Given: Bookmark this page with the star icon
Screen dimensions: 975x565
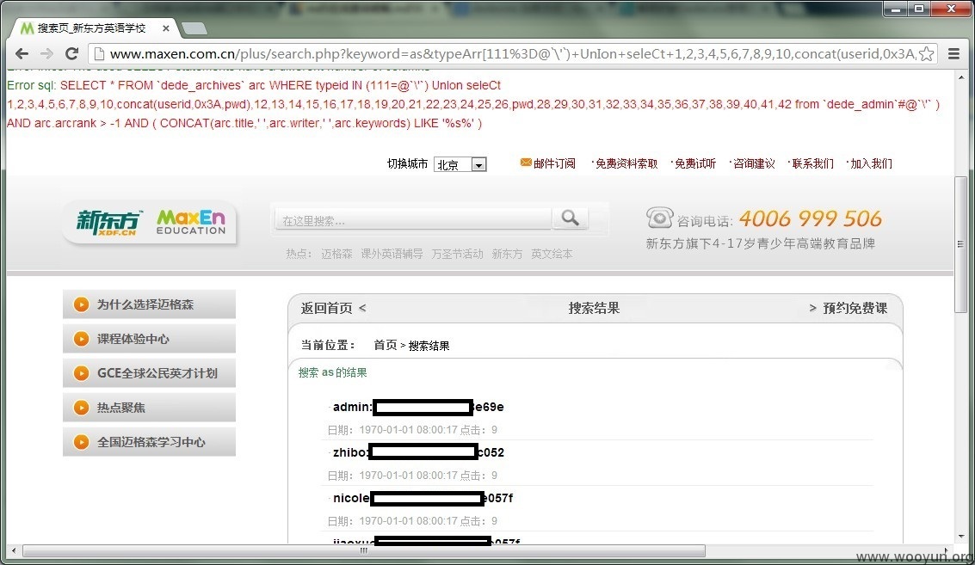Looking at the screenshot, I should pyautogui.click(x=927, y=54).
